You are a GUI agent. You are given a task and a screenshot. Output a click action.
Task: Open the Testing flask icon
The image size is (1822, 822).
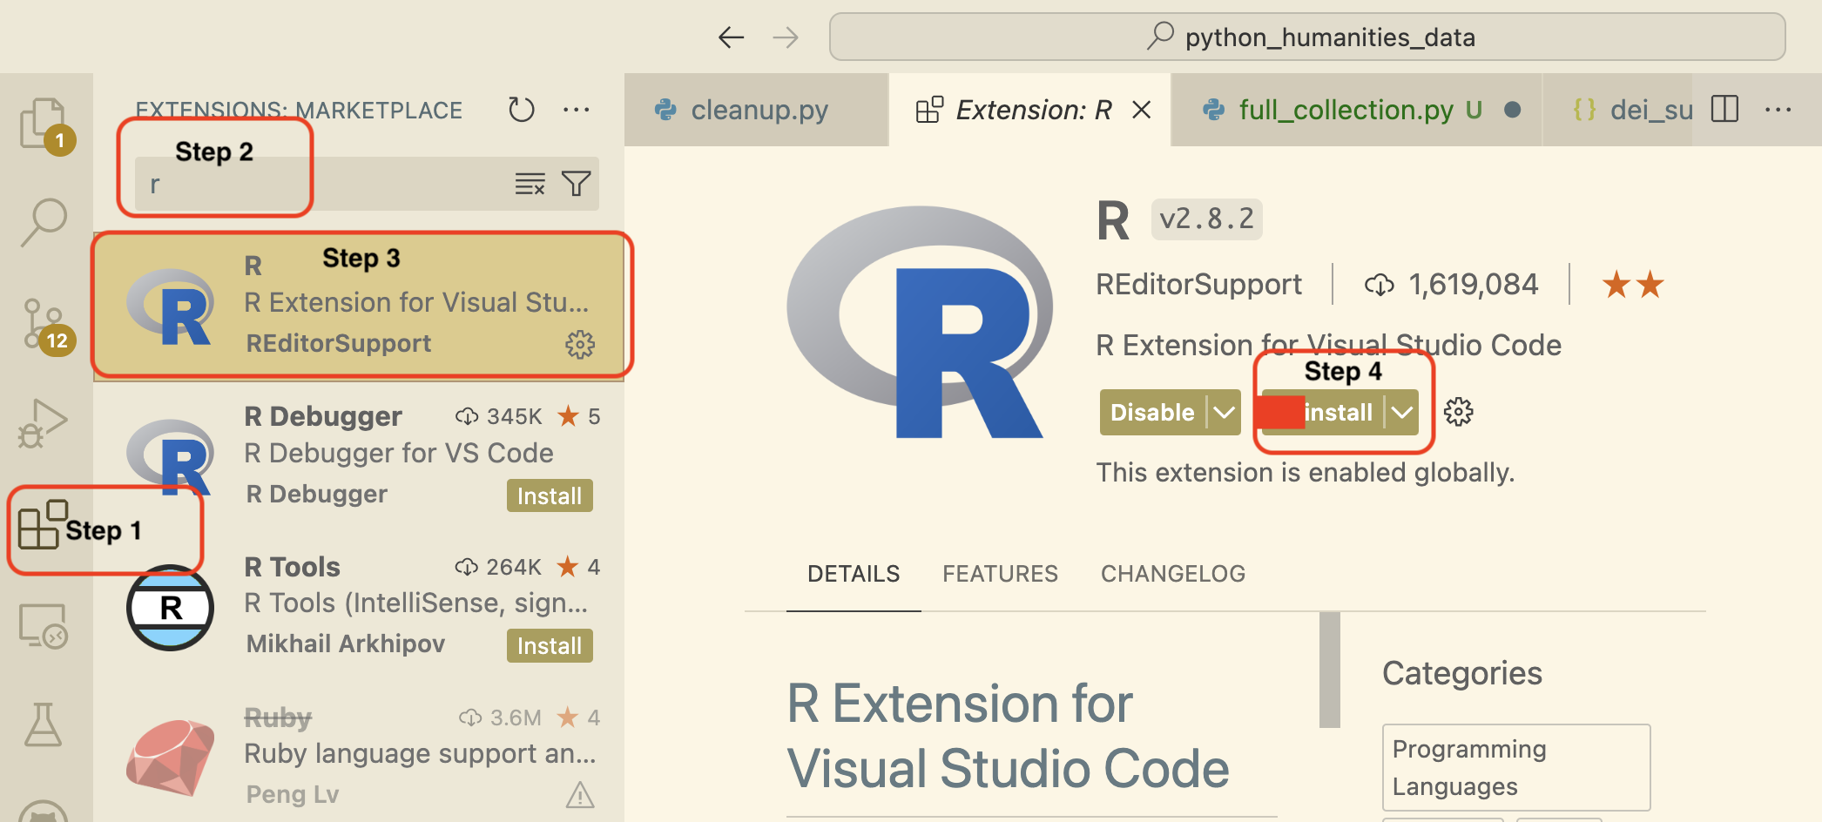44,724
